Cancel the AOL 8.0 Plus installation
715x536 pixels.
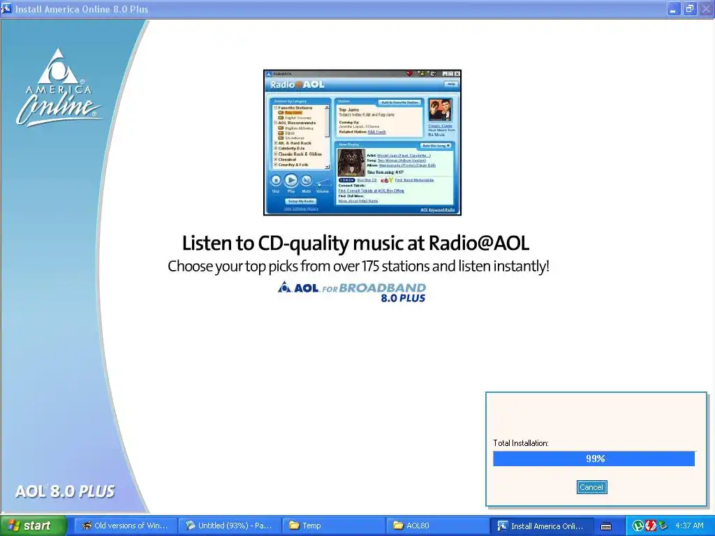[x=591, y=486]
